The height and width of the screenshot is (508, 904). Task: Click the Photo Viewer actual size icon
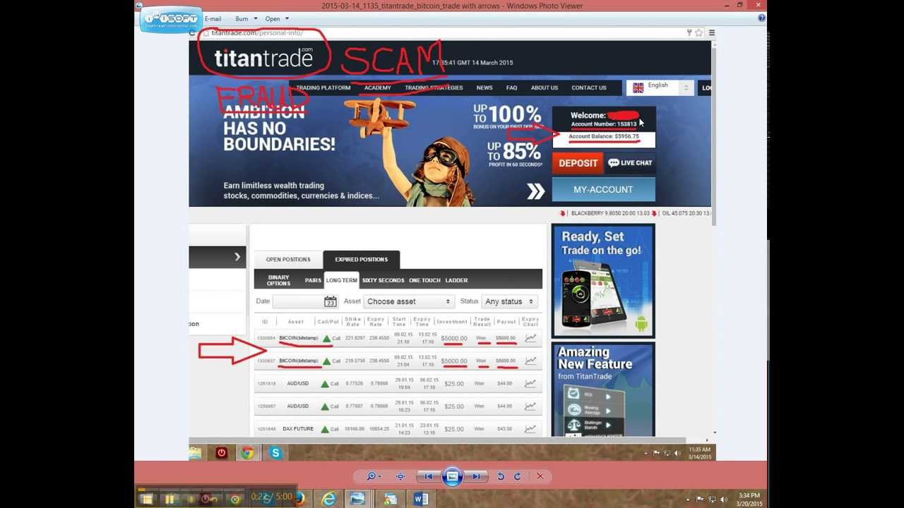click(400, 476)
